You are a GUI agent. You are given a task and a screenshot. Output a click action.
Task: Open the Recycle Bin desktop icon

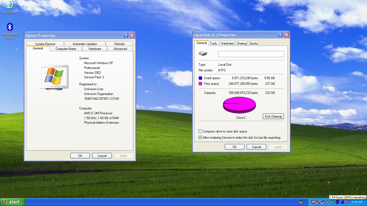(x=10, y=7)
